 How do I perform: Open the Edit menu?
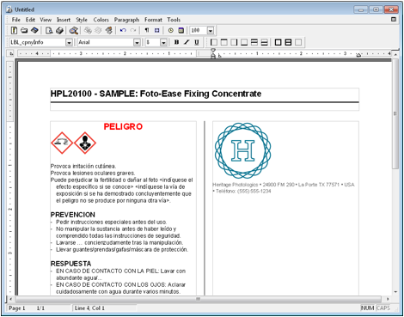pos(30,20)
